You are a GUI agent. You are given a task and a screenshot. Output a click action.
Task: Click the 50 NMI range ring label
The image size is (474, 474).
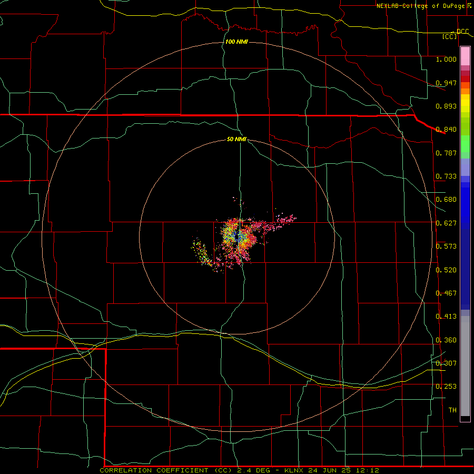236,139
